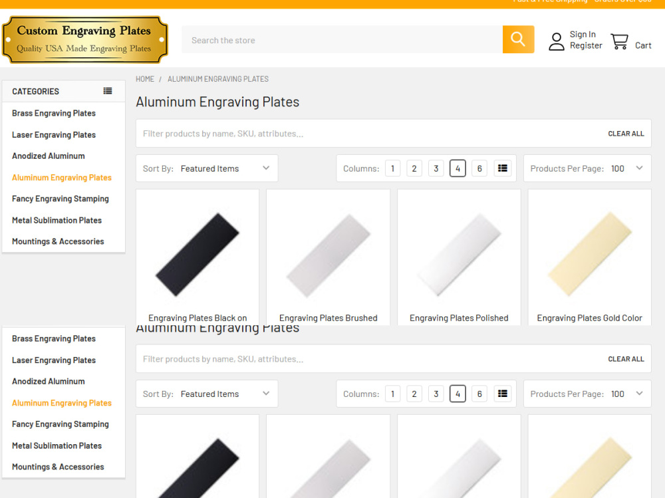Open the user account icon

coord(557,42)
